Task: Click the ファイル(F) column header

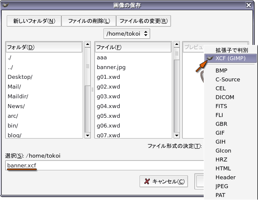Action: point(133,47)
